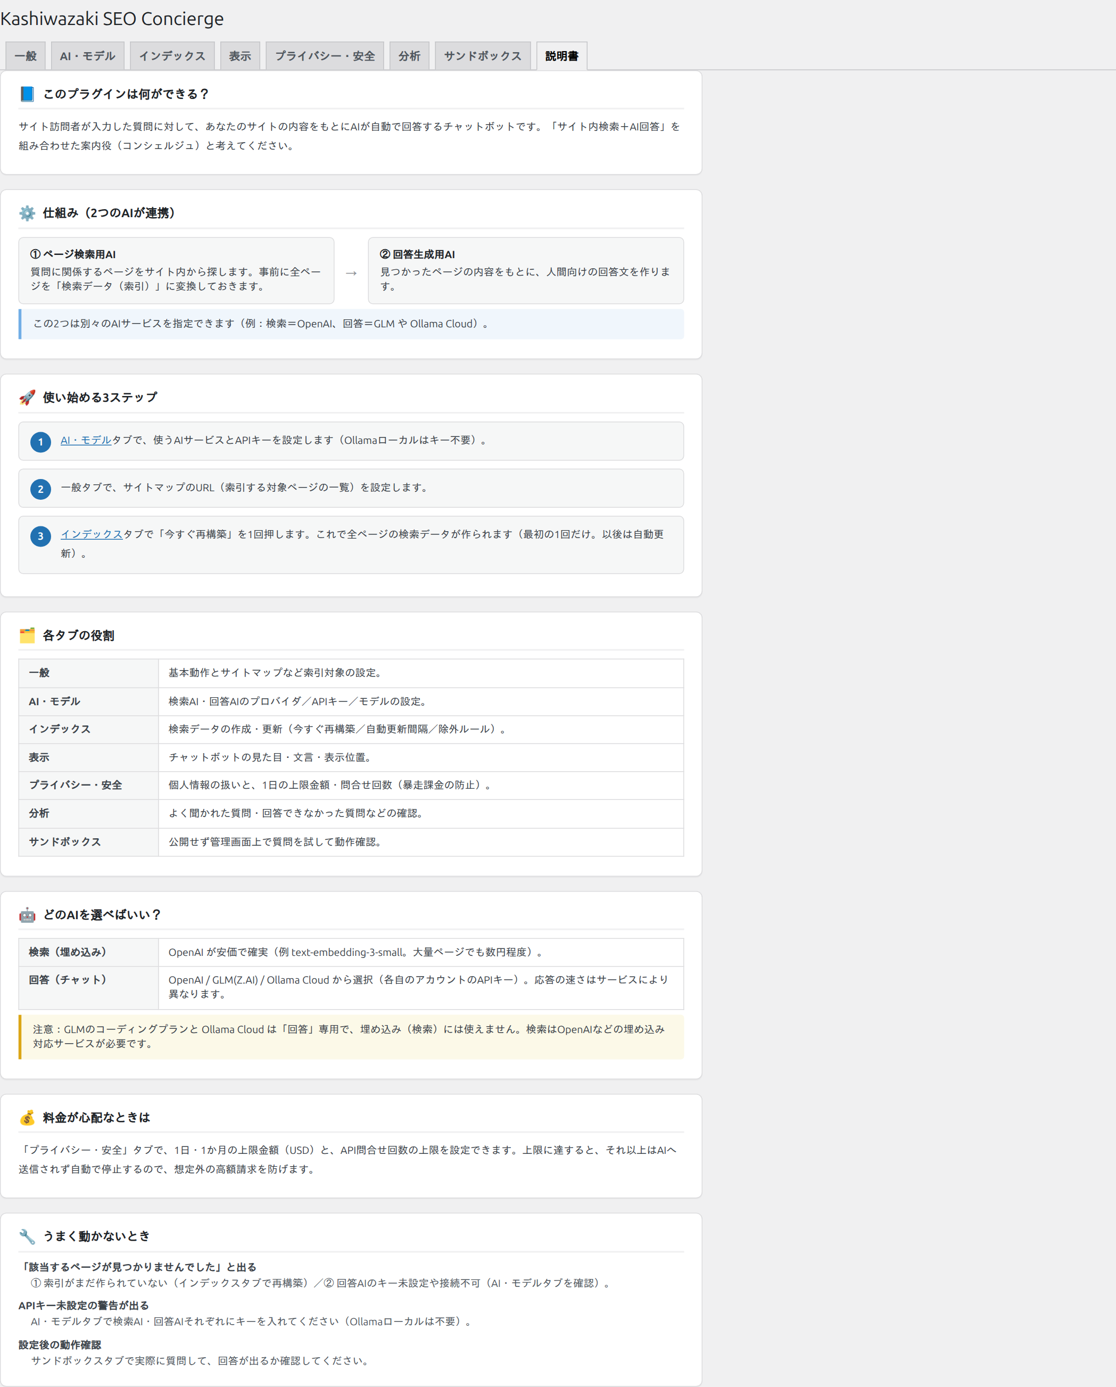
Task: Open the AI・モデル tab
Action: [87, 56]
